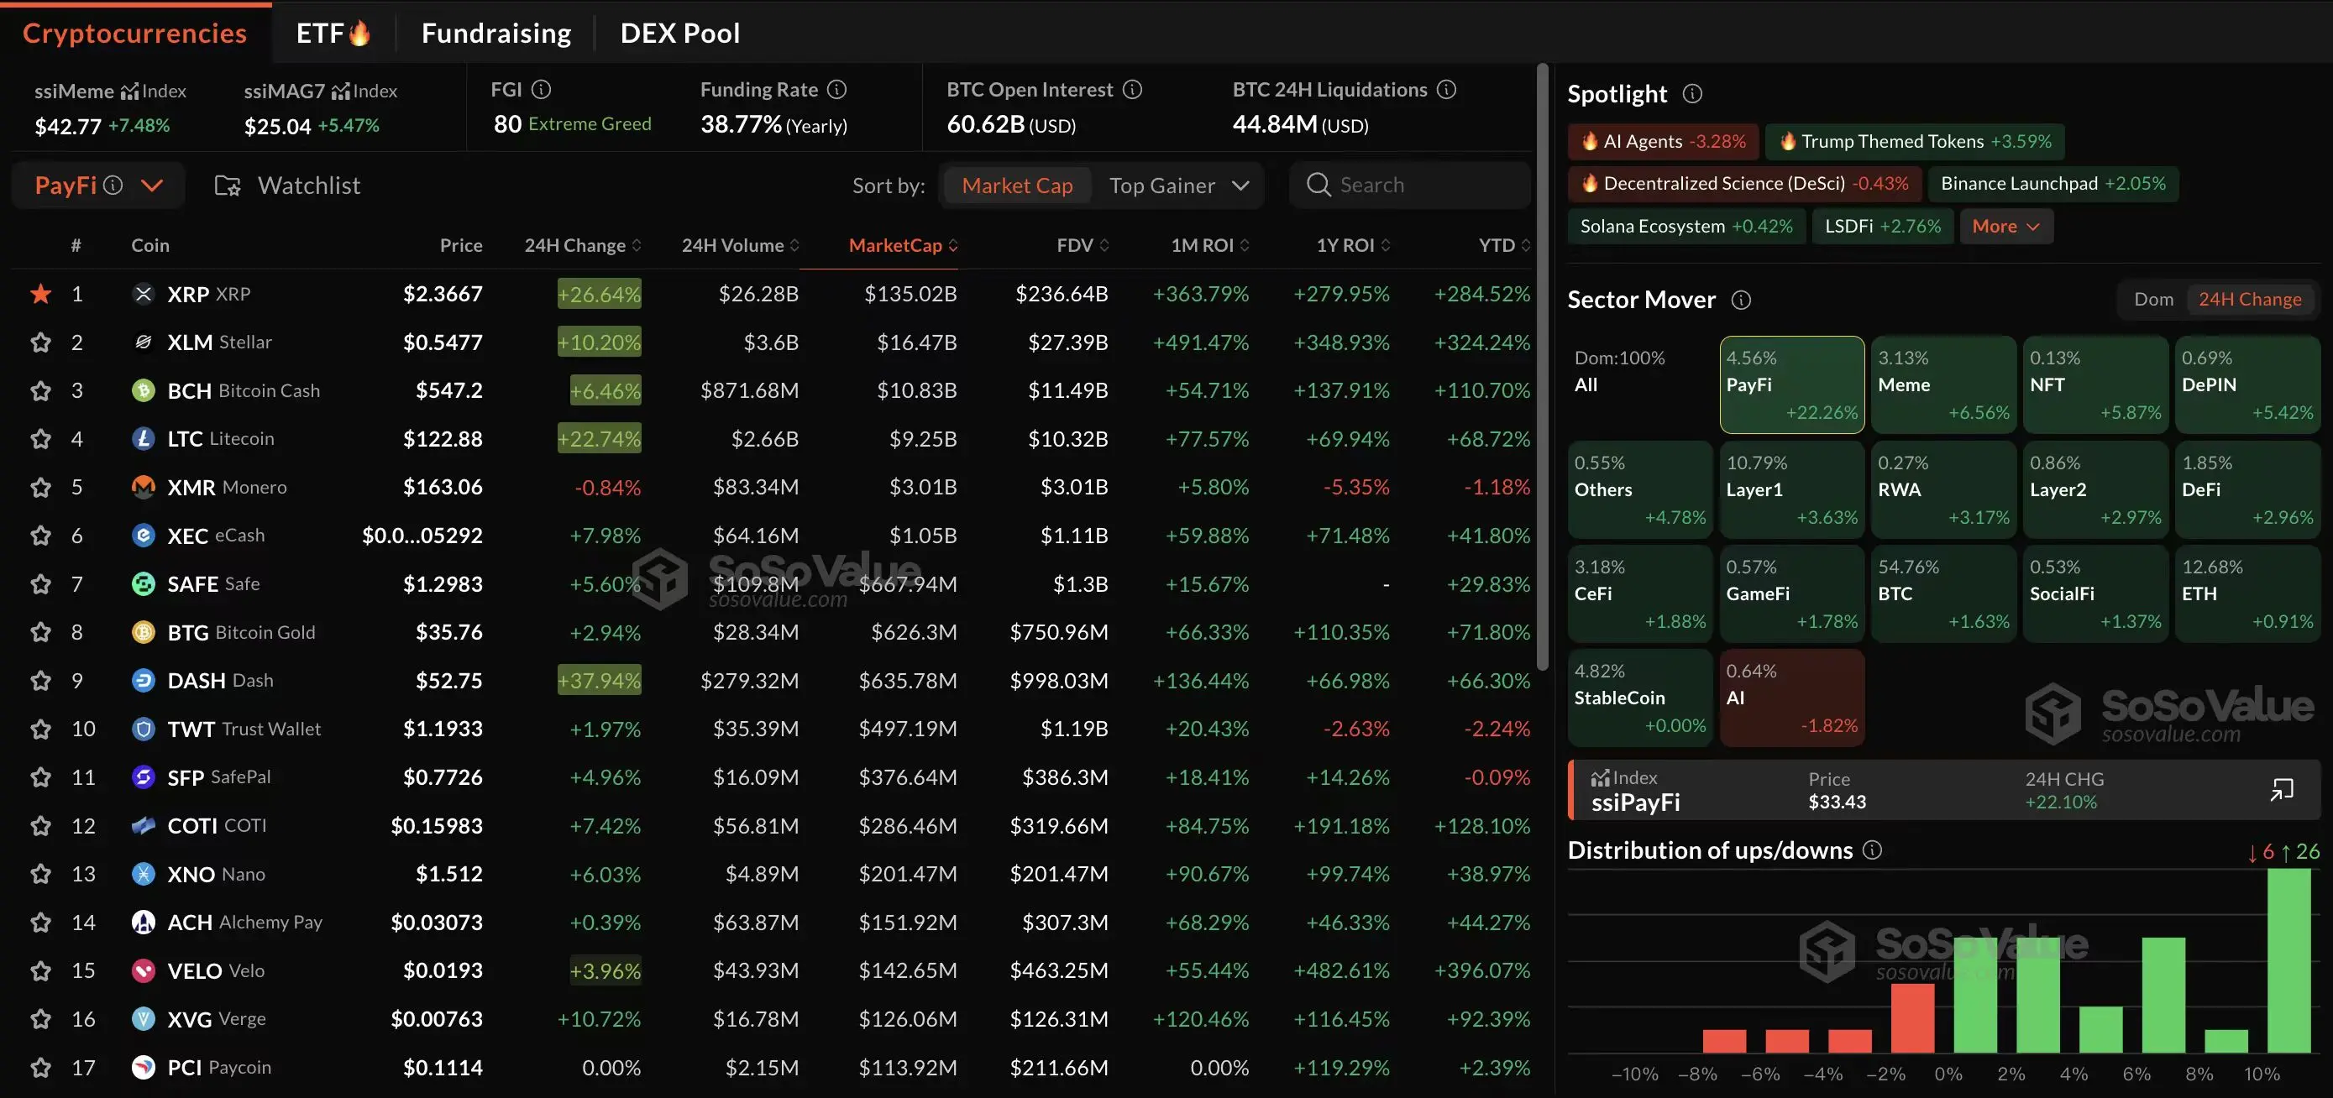This screenshot has width=2333, height=1098.
Task: Switch to the Fundraising tab
Action: [x=495, y=34]
